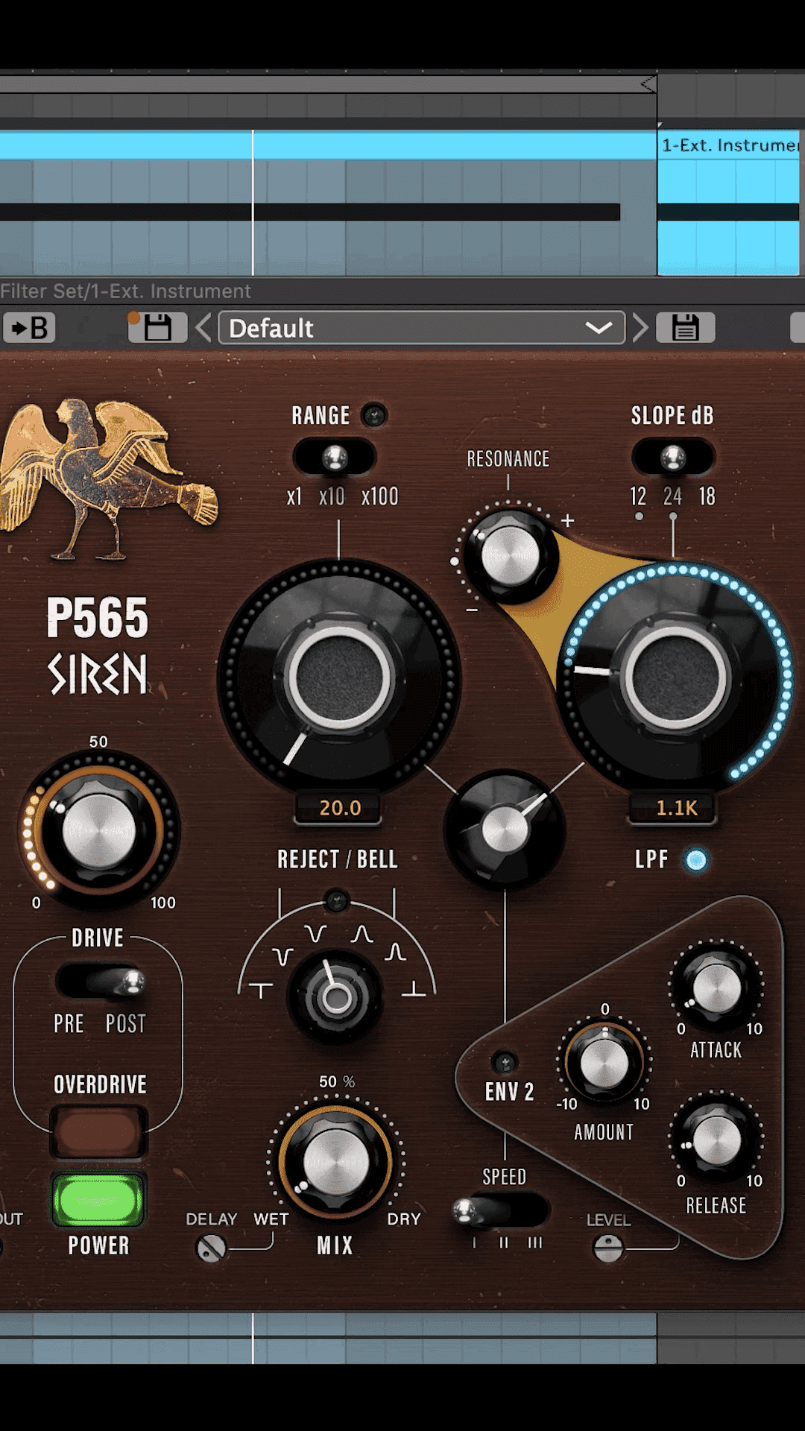
Task: Click the ATTACK knob
Action: [717, 988]
